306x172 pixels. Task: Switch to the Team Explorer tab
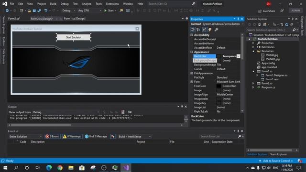click(278, 154)
